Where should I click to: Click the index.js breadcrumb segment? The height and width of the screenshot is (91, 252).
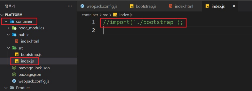click(126, 15)
